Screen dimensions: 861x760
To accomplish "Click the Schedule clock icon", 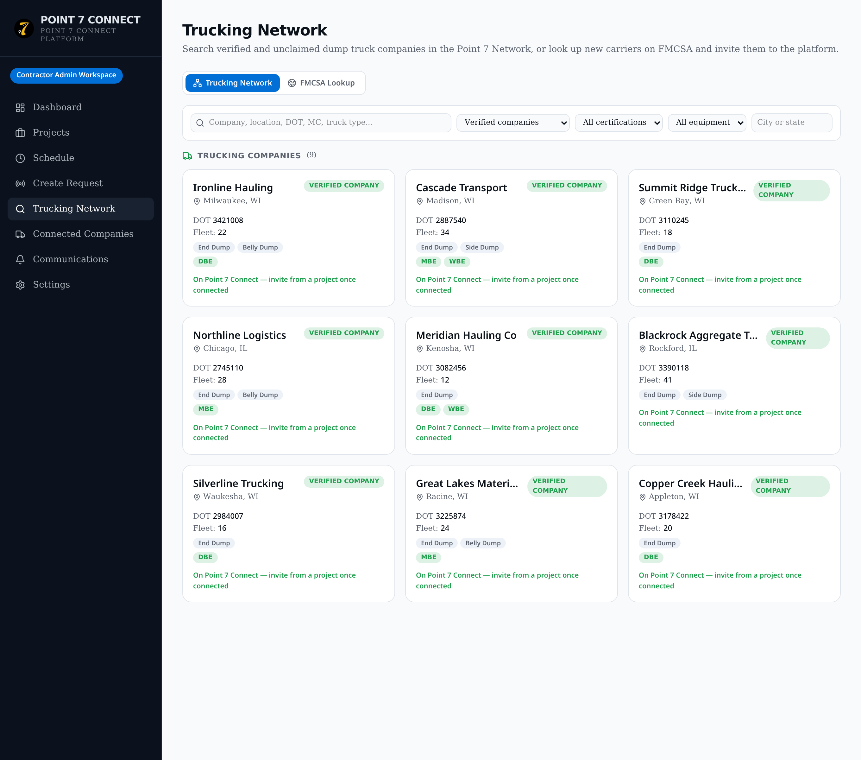I will 20,158.
